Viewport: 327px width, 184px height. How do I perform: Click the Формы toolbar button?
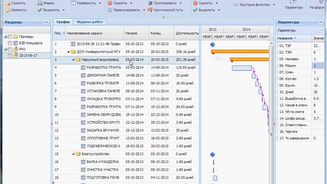[x=46, y=3]
